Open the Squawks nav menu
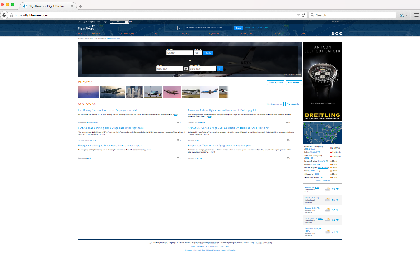420x262 pixels. click(x=214, y=34)
